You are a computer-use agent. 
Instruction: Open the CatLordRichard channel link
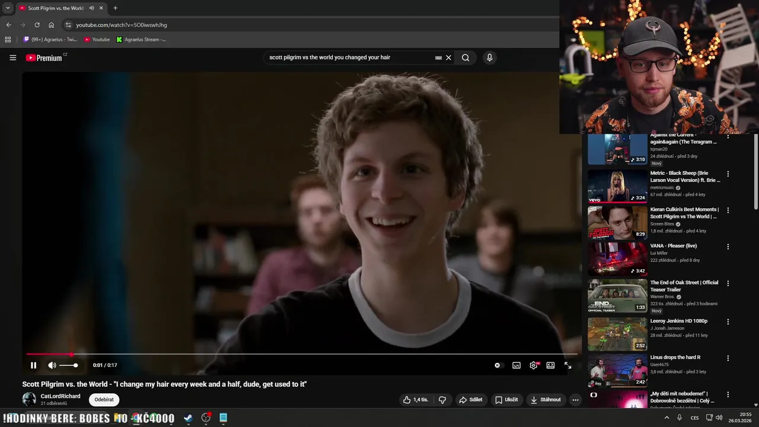click(x=60, y=396)
